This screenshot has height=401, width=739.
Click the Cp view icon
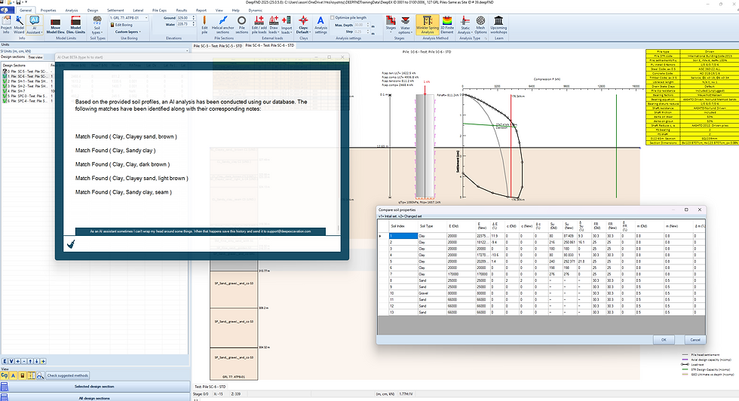(5, 375)
